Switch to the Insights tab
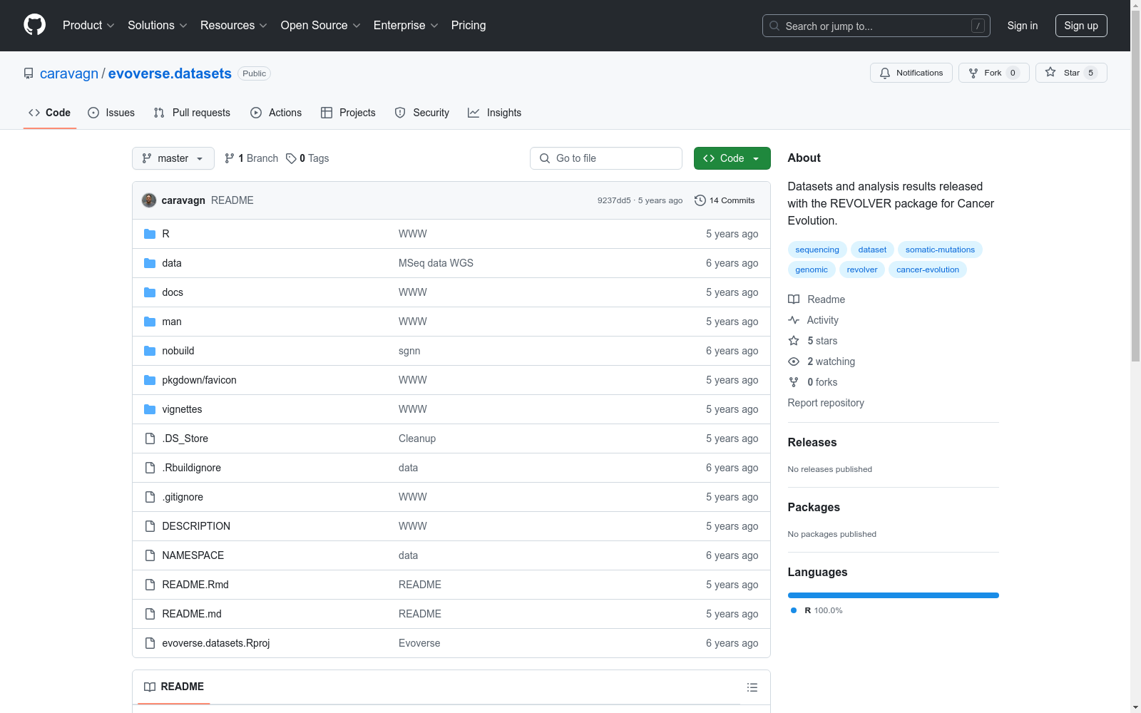 tap(495, 113)
